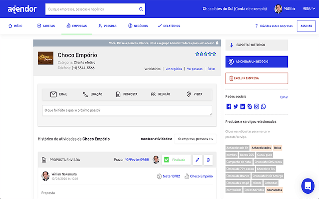319x199 pixels.
Task: Edit the Redes sociais section
Action: [x=284, y=97]
